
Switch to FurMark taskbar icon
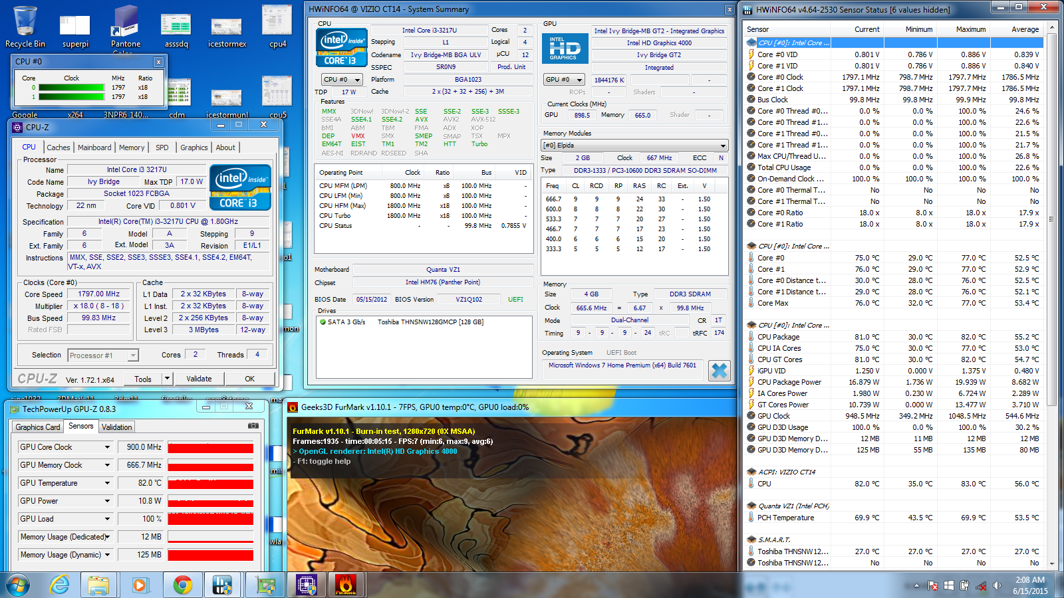pyautogui.click(x=346, y=585)
